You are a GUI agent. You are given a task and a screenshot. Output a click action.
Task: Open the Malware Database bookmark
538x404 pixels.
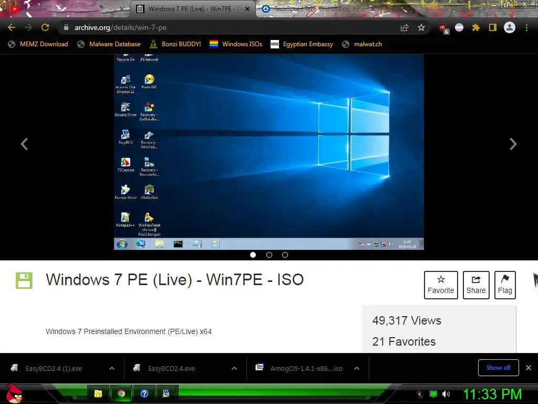(109, 44)
